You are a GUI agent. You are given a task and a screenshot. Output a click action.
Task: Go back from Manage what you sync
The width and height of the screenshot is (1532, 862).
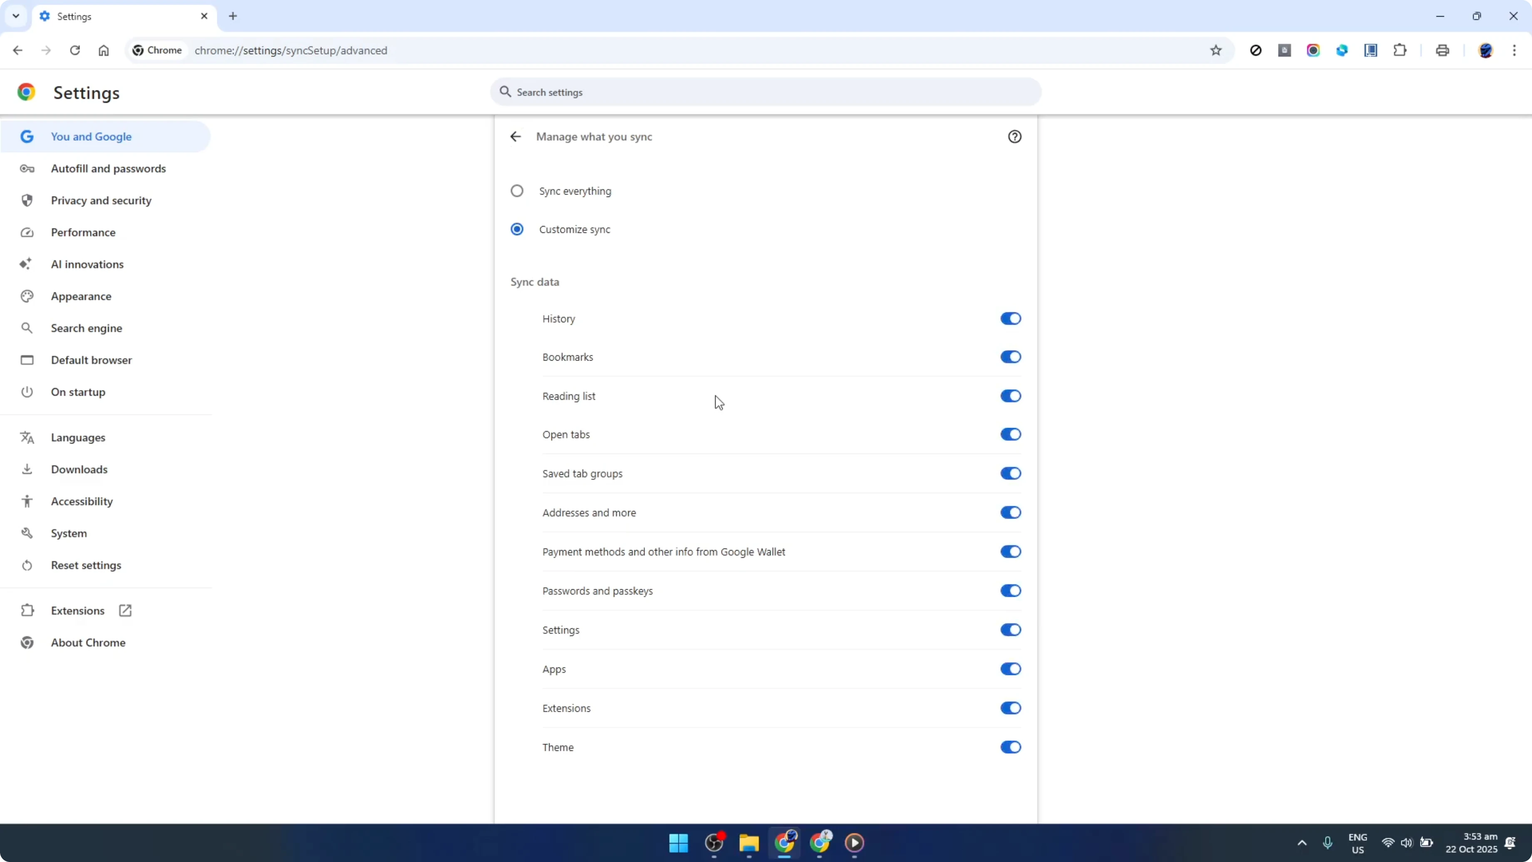pos(515,136)
